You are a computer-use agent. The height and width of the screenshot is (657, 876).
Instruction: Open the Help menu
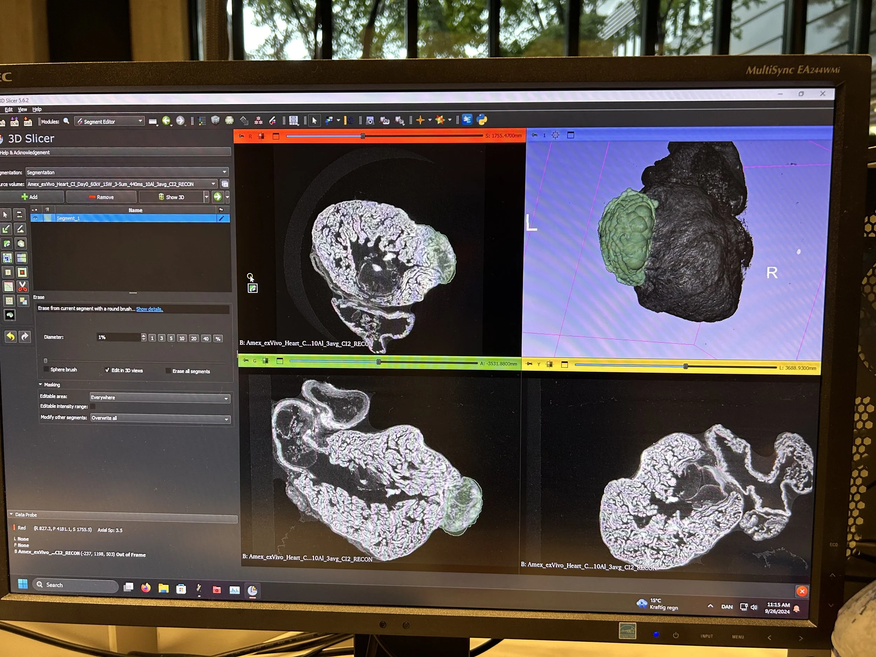37,109
